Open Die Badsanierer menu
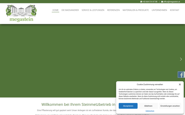 coord(70,10)
